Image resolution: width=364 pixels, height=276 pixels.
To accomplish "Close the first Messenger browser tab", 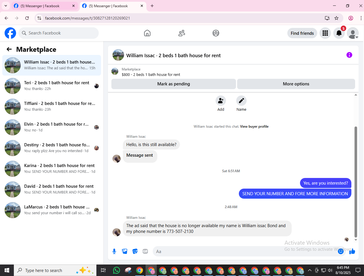I will coord(73,6).
